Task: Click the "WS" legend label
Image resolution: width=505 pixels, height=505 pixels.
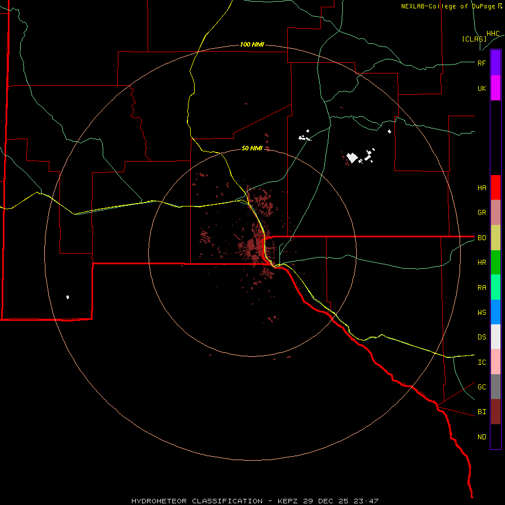Action: [x=481, y=313]
